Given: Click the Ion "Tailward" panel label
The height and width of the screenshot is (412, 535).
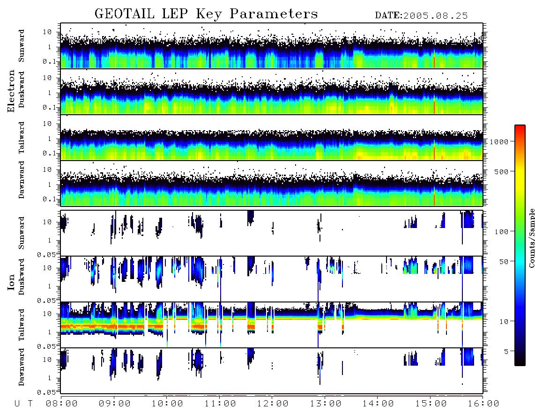Looking at the screenshot, I should click(x=22, y=325).
